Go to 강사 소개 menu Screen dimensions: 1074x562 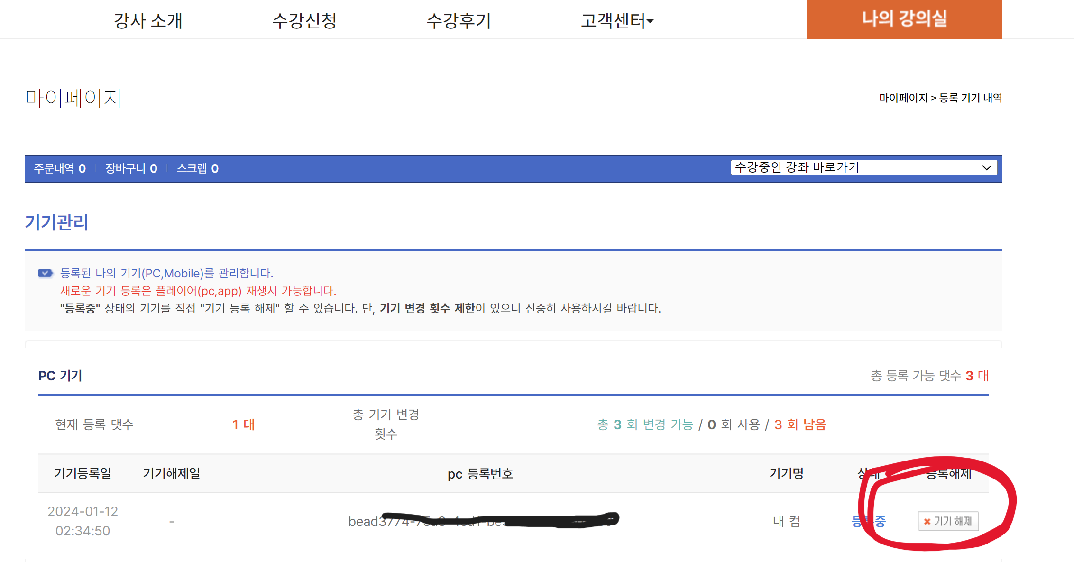click(x=148, y=20)
